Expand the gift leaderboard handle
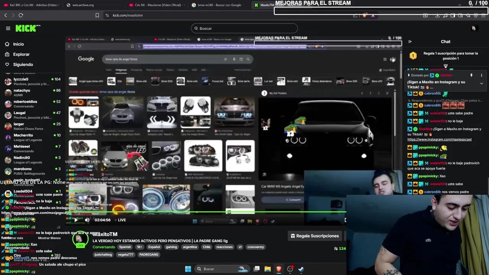Image resolution: width=489 pixels, height=275 pixels. pos(445,66)
